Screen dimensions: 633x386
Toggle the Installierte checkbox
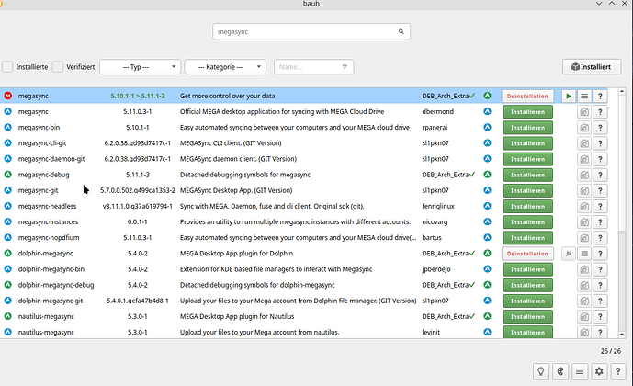tap(7, 66)
